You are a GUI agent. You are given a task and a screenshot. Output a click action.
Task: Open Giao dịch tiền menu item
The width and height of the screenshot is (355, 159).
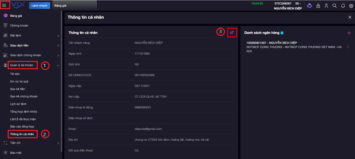pos(19,45)
